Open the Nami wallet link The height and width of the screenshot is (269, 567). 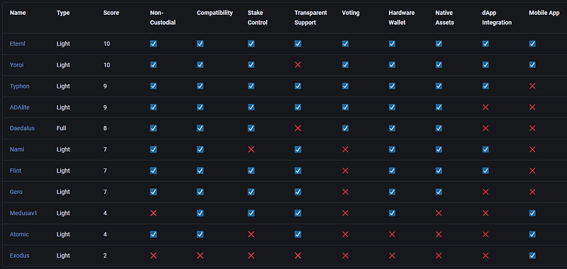(x=17, y=149)
